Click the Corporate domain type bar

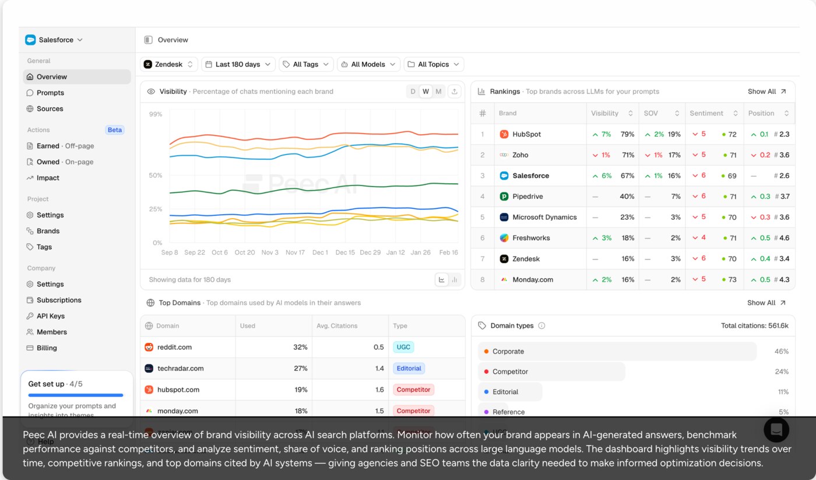click(617, 352)
